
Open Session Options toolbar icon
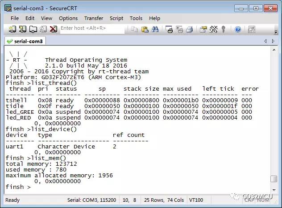(203, 29)
